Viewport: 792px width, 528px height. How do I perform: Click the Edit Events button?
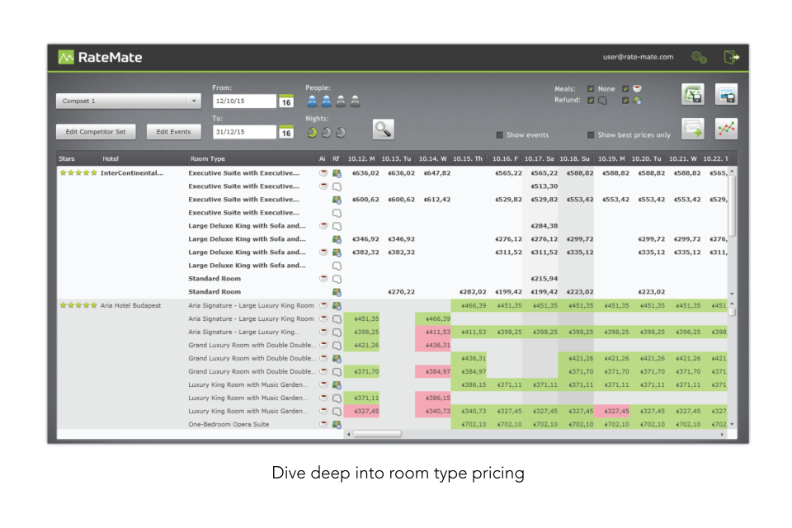pyautogui.click(x=175, y=131)
